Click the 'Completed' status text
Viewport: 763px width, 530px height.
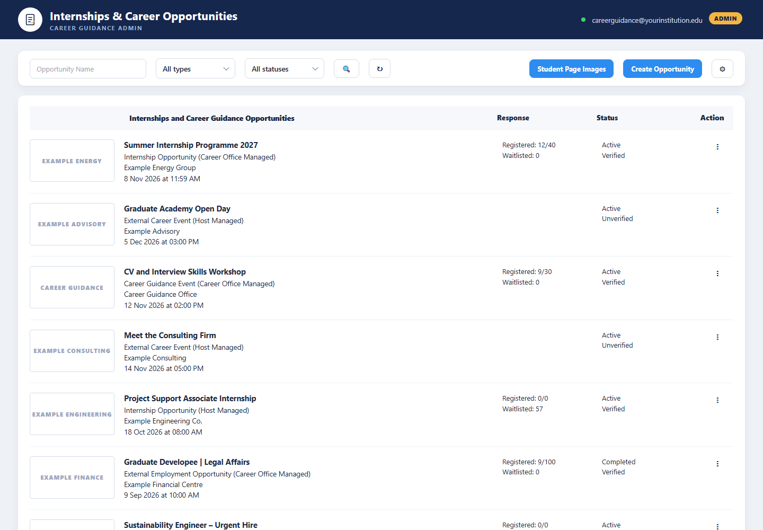pos(618,462)
